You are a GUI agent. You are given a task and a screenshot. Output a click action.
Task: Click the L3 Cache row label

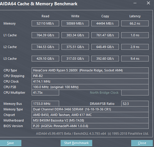(10, 58)
